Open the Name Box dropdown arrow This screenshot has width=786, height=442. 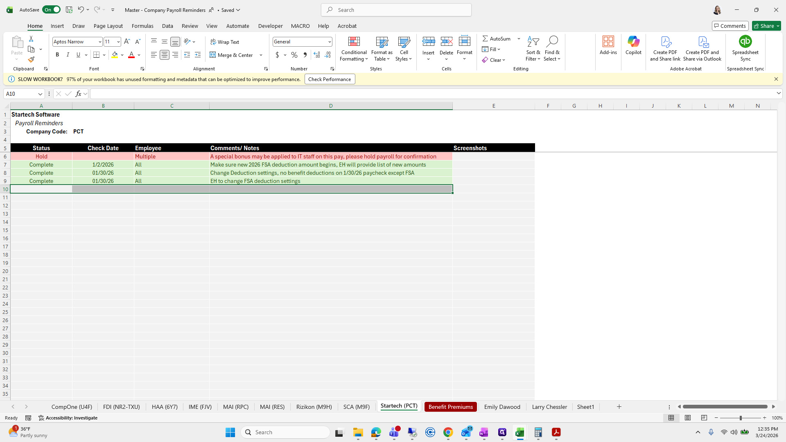pyautogui.click(x=40, y=94)
